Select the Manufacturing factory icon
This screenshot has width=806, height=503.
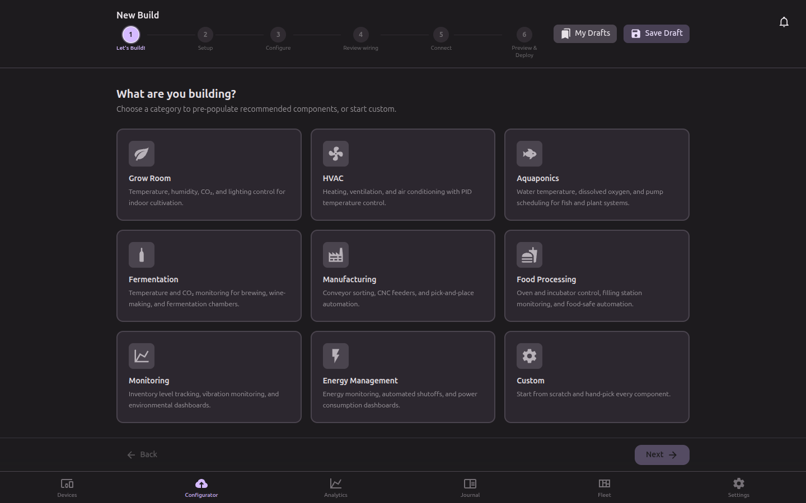pos(336,255)
